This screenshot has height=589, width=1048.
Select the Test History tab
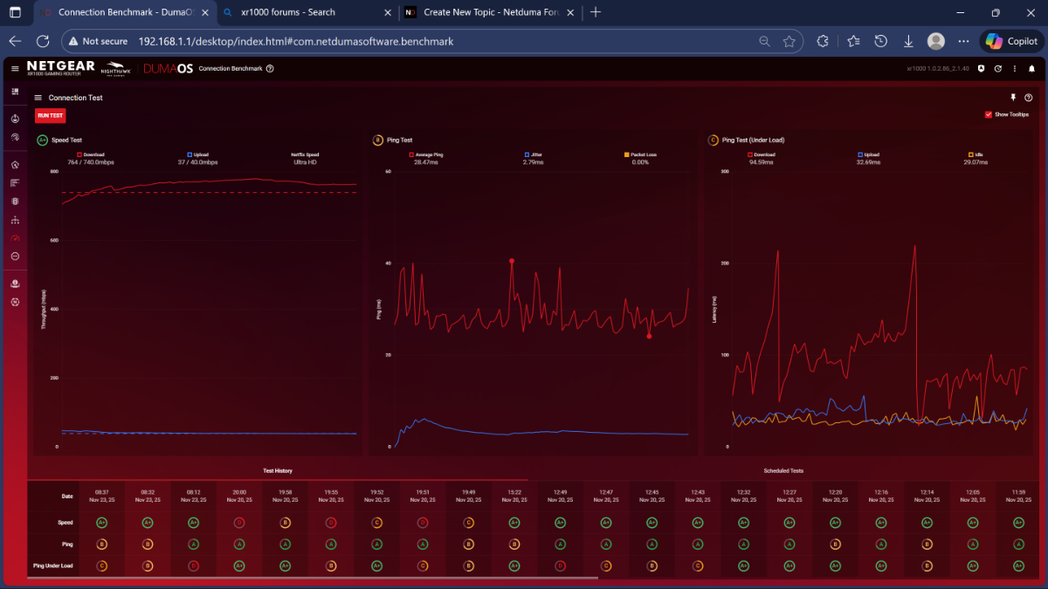(x=278, y=470)
